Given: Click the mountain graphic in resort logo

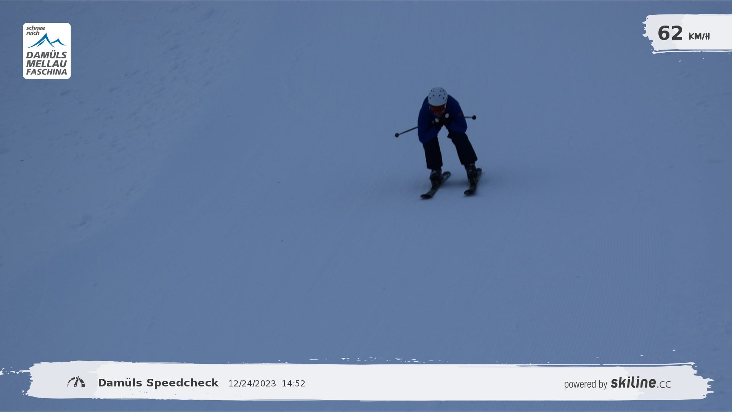Looking at the screenshot, I should coord(47,40).
